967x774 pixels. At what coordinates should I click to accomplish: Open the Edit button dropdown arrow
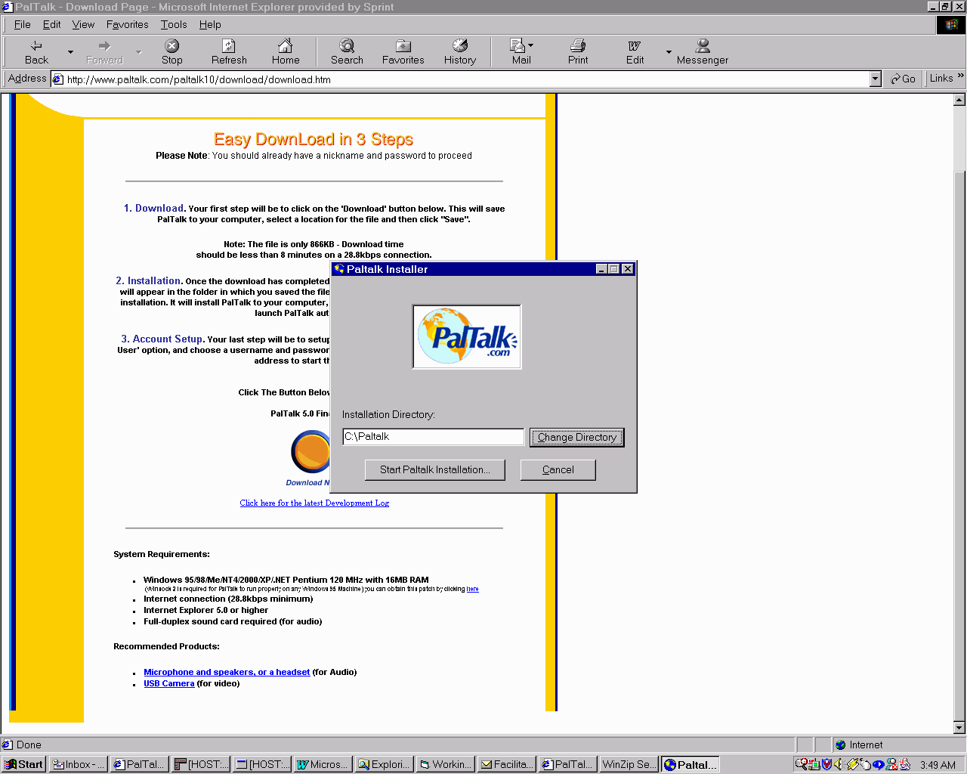(x=669, y=52)
